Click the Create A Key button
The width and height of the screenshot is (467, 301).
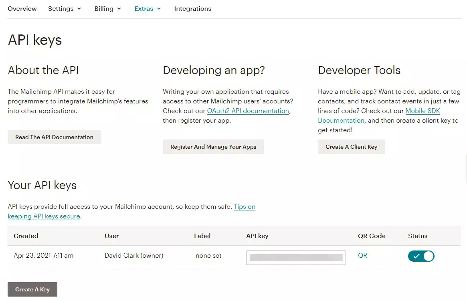[32, 289]
